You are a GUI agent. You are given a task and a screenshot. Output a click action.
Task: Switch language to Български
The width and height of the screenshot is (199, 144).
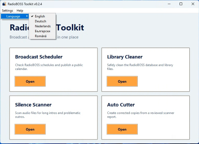(42, 31)
